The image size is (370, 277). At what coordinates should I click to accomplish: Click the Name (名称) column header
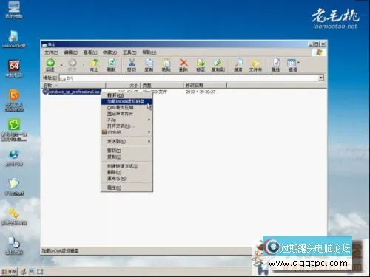[x=73, y=86]
